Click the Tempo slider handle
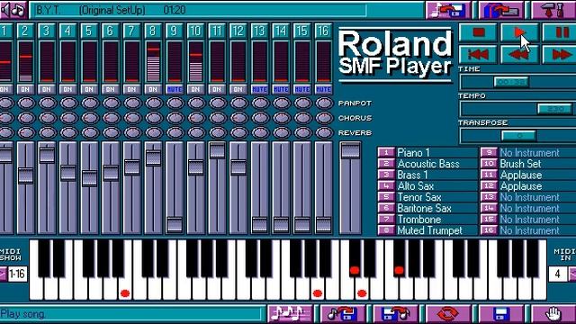 [554, 109]
